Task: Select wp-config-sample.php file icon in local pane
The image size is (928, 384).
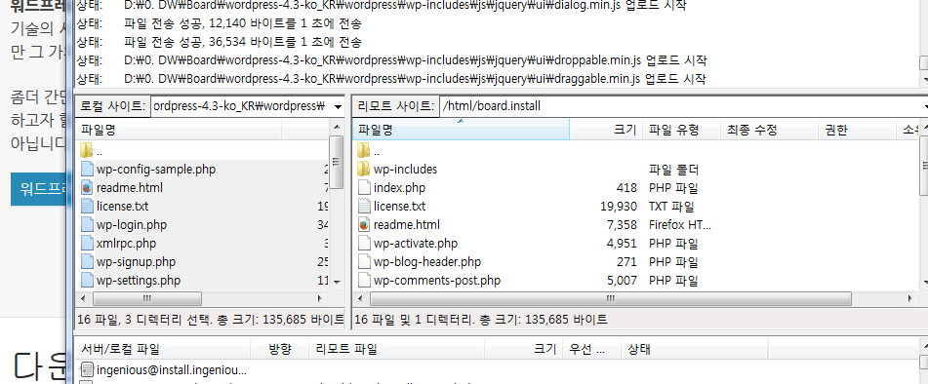Action: click(x=87, y=169)
